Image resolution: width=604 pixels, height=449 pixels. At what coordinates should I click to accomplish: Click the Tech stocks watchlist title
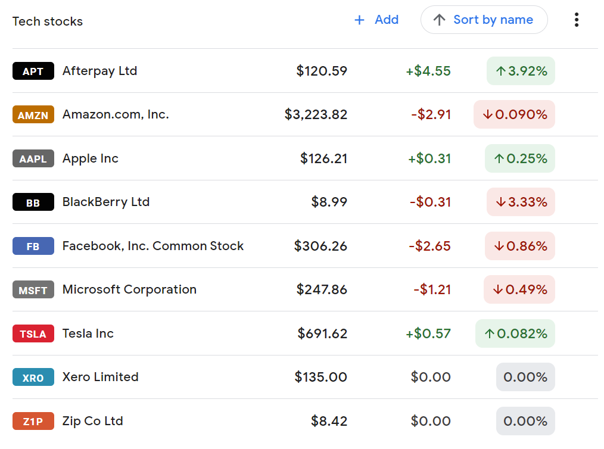pyautogui.click(x=48, y=21)
